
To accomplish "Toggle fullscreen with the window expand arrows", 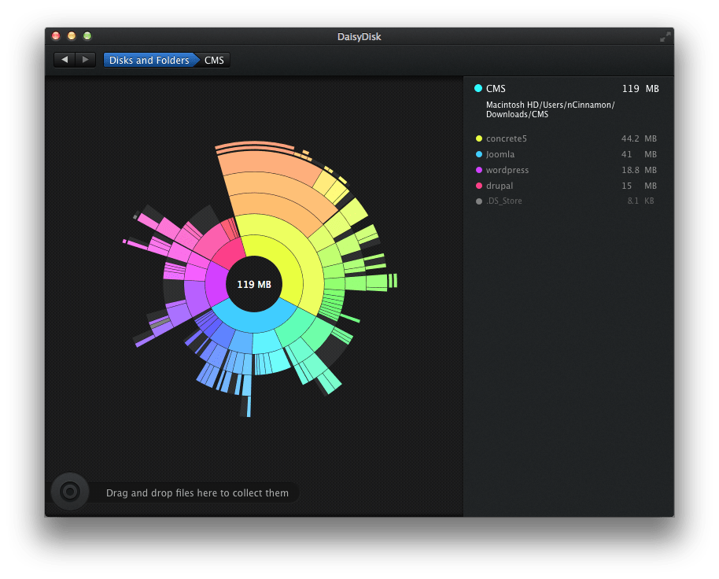I will (665, 36).
